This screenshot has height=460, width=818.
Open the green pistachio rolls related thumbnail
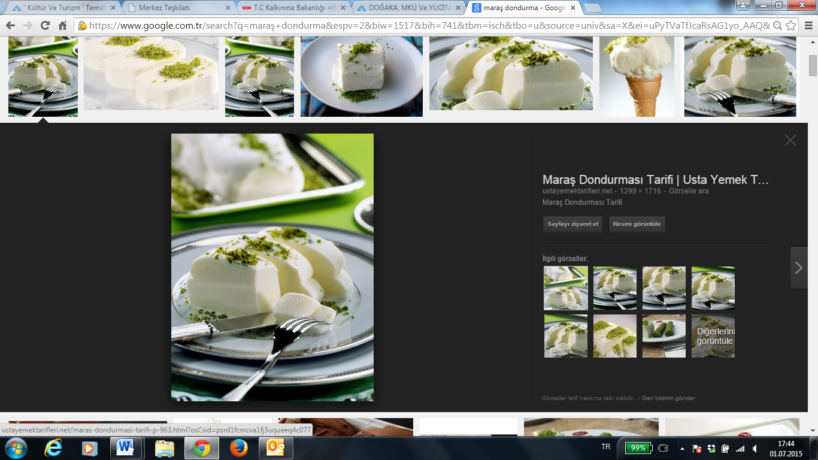point(664,336)
